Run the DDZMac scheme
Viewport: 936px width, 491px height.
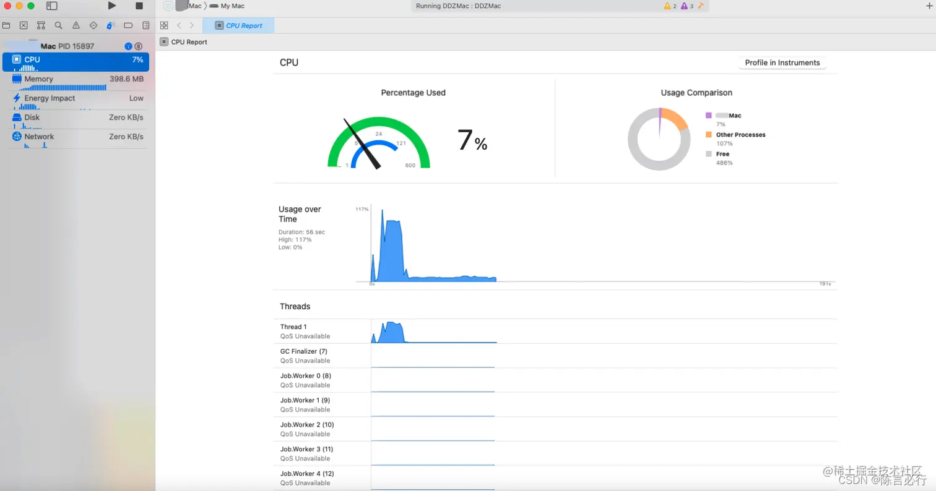[112, 6]
